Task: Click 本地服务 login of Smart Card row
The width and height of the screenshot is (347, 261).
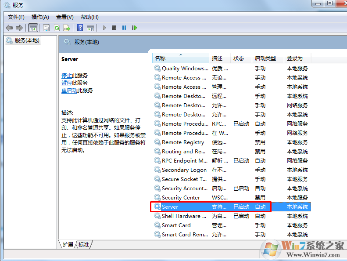Action: click(x=297, y=225)
